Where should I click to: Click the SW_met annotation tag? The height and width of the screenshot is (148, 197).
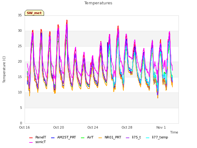click(x=34, y=13)
